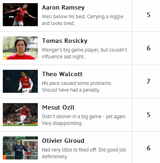This screenshot has height=163, width=160.
Task: Select the Theo Walcott name heading
Action: pos(62,74)
